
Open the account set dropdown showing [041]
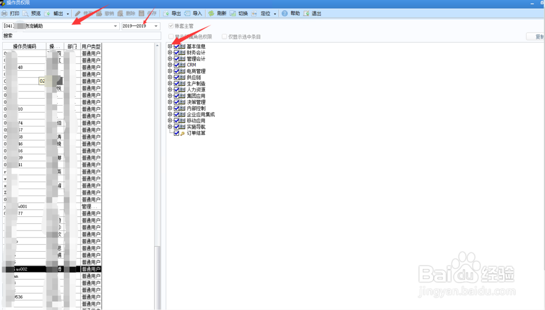pos(116,26)
